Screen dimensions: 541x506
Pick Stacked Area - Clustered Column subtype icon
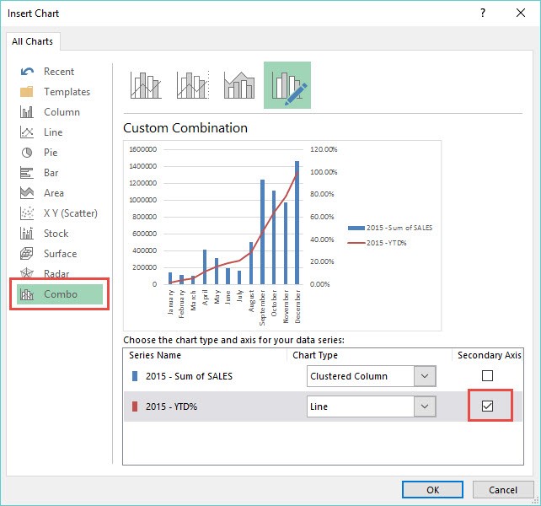239,85
